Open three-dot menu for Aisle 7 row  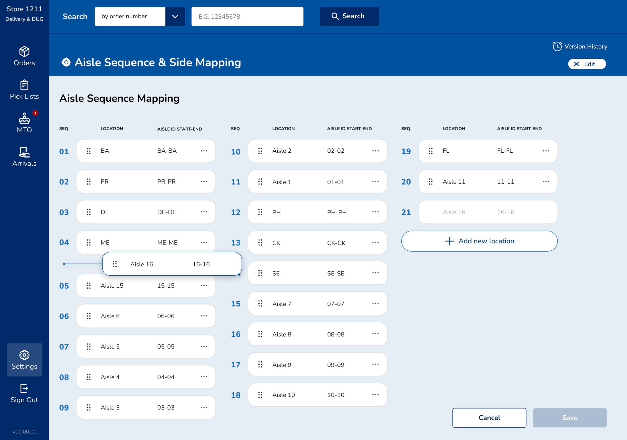(375, 303)
